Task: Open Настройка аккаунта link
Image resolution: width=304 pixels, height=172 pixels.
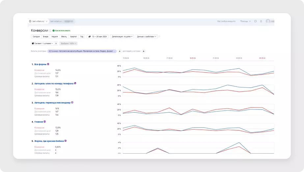Action: coord(226,21)
